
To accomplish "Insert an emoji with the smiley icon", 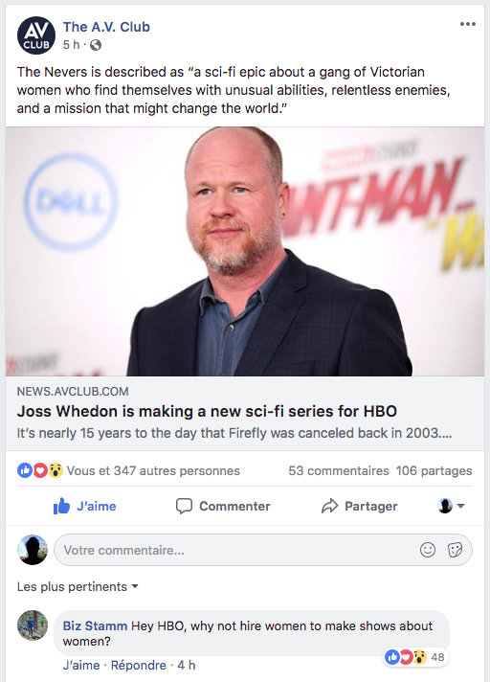I will tap(428, 550).
